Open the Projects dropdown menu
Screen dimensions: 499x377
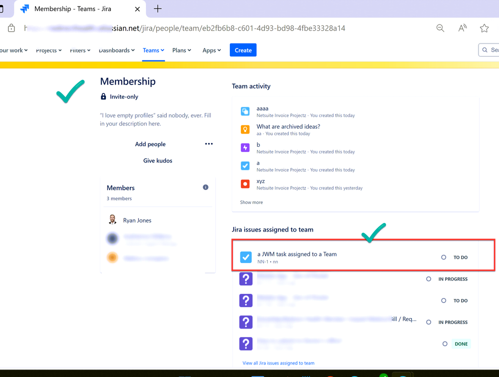point(48,50)
